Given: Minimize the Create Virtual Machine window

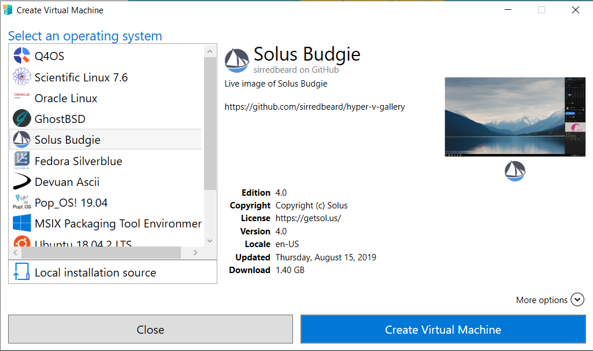Looking at the screenshot, I should 508,10.
